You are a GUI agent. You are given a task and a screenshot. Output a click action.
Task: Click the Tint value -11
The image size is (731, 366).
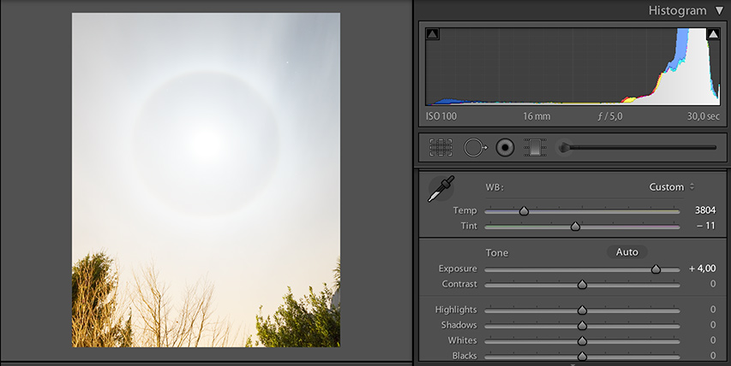(706, 226)
